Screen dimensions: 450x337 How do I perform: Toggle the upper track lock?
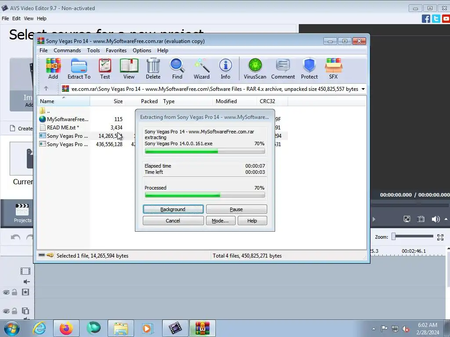point(15,292)
